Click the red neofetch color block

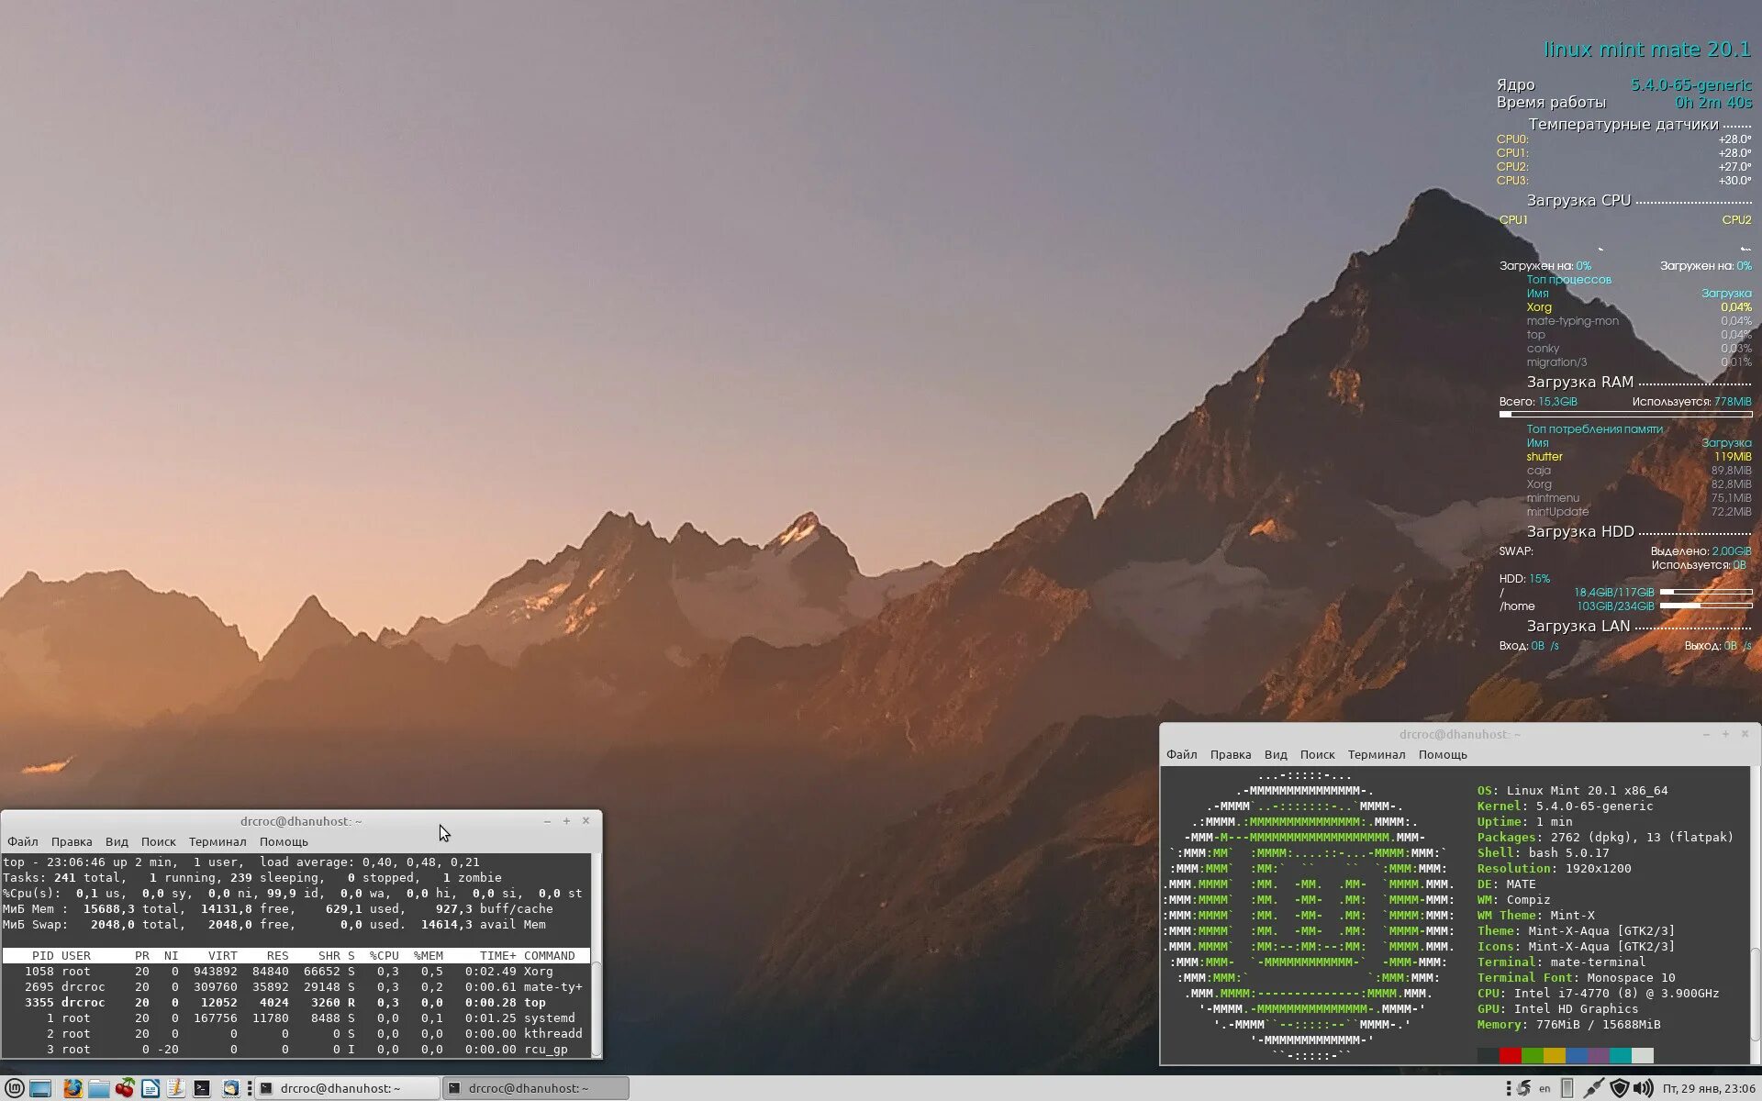tap(1510, 1055)
